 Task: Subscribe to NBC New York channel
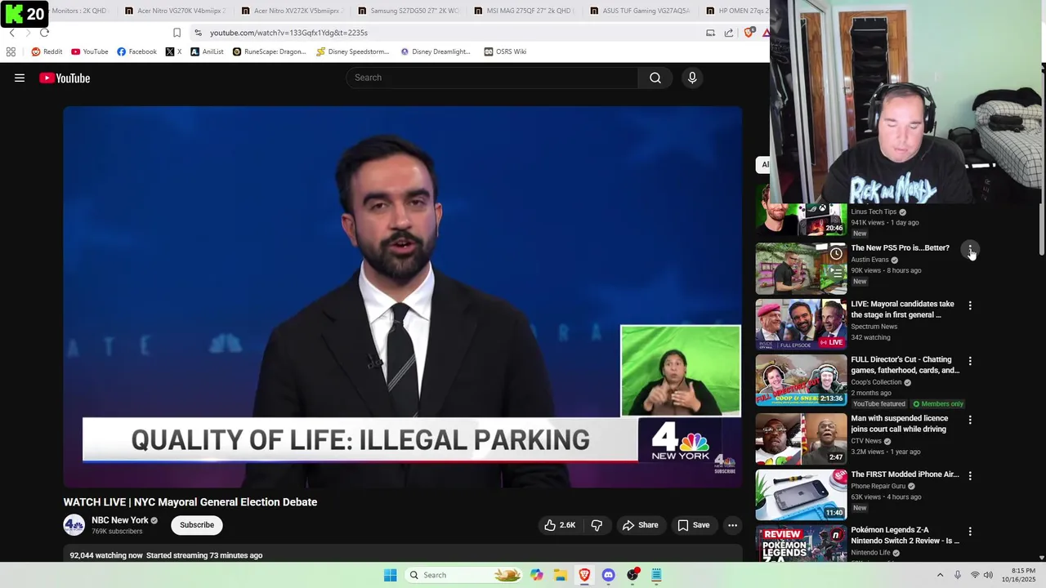197,525
